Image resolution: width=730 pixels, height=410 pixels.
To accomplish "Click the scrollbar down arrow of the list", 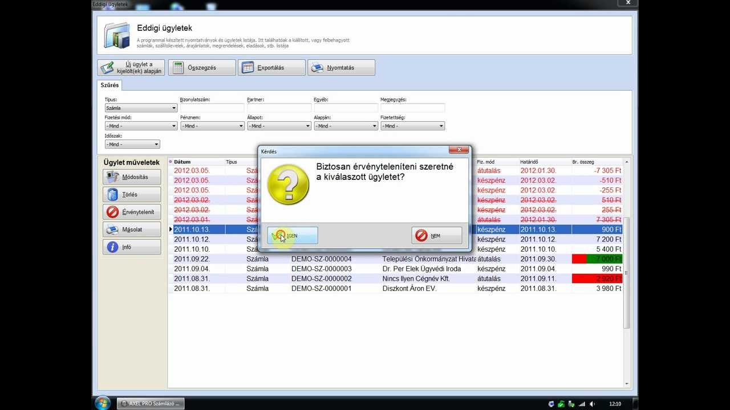I will (x=627, y=384).
